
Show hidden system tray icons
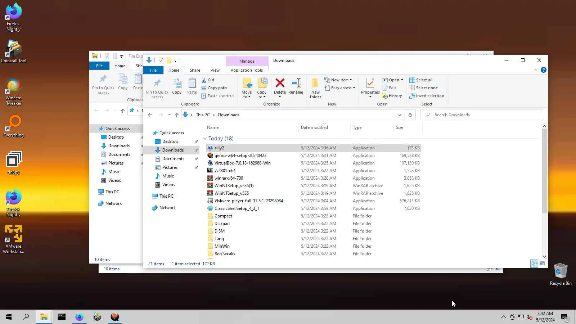(503, 317)
